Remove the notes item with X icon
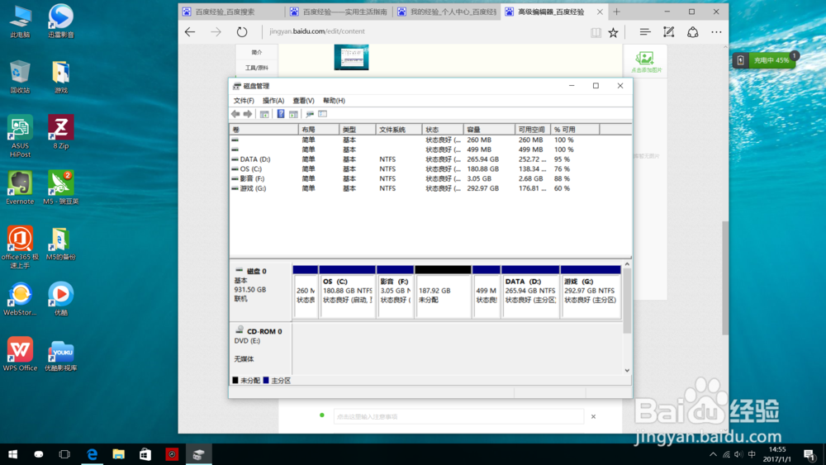The height and width of the screenshot is (465, 826). tap(593, 416)
